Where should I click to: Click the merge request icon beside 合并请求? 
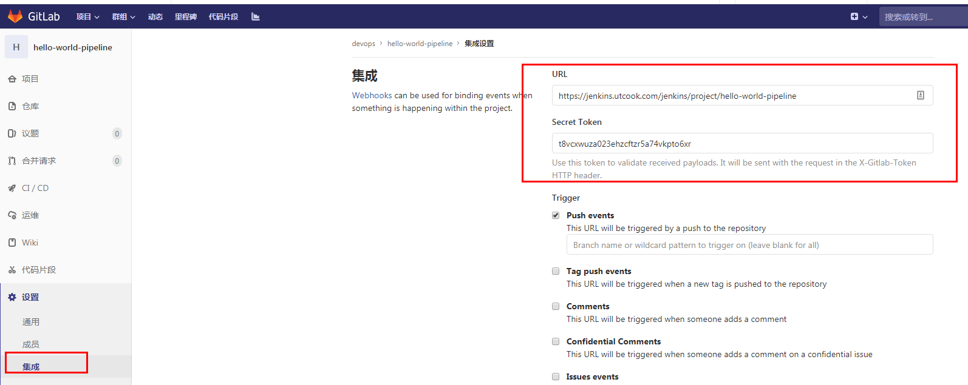coord(12,161)
